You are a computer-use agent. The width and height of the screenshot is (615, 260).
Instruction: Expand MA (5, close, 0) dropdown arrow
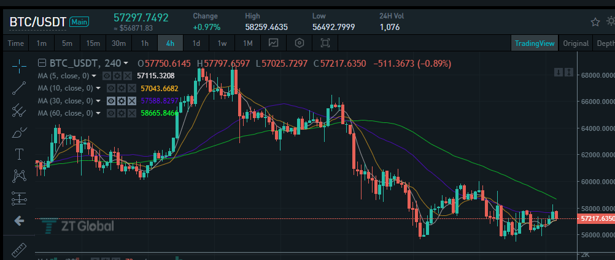(x=94, y=76)
